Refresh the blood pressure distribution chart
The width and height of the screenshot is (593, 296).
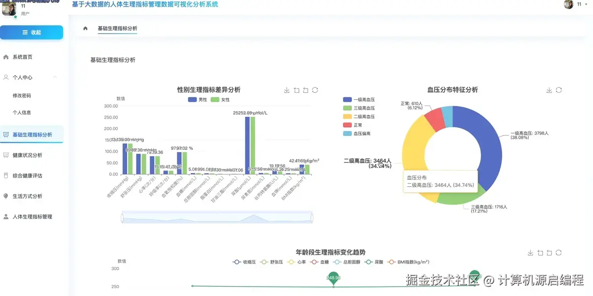coord(558,90)
